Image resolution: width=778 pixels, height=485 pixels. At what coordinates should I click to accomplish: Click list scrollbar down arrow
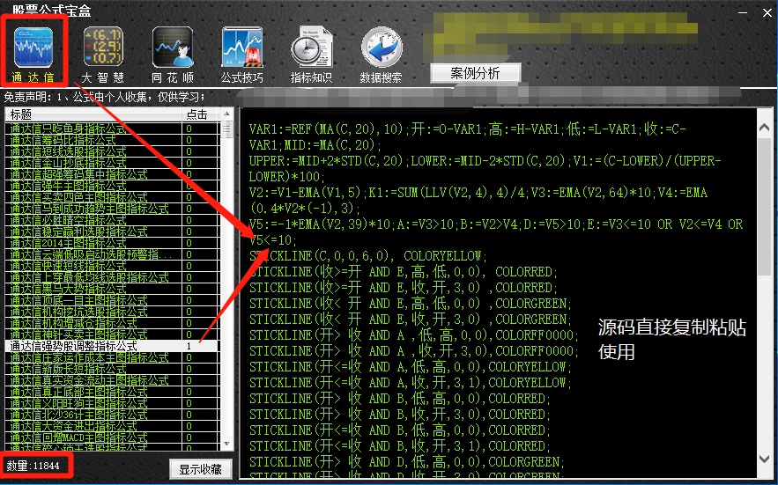tap(226, 444)
